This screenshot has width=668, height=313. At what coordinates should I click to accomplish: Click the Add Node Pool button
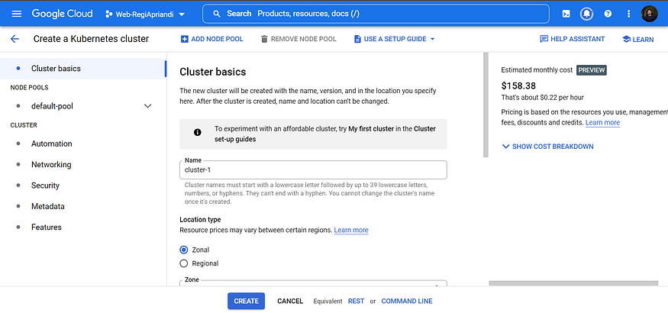pyautogui.click(x=210, y=39)
